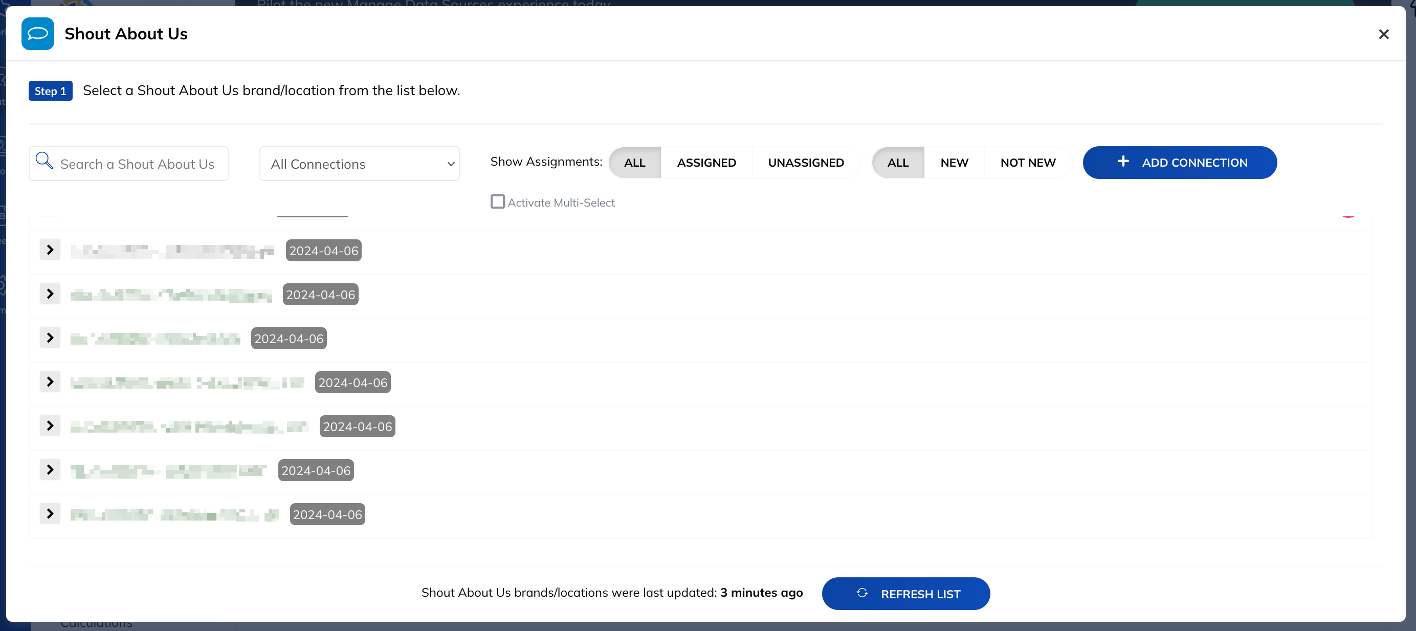
Task: Click the REFRESH LIST button
Action: pyautogui.click(x=906, y=594)
